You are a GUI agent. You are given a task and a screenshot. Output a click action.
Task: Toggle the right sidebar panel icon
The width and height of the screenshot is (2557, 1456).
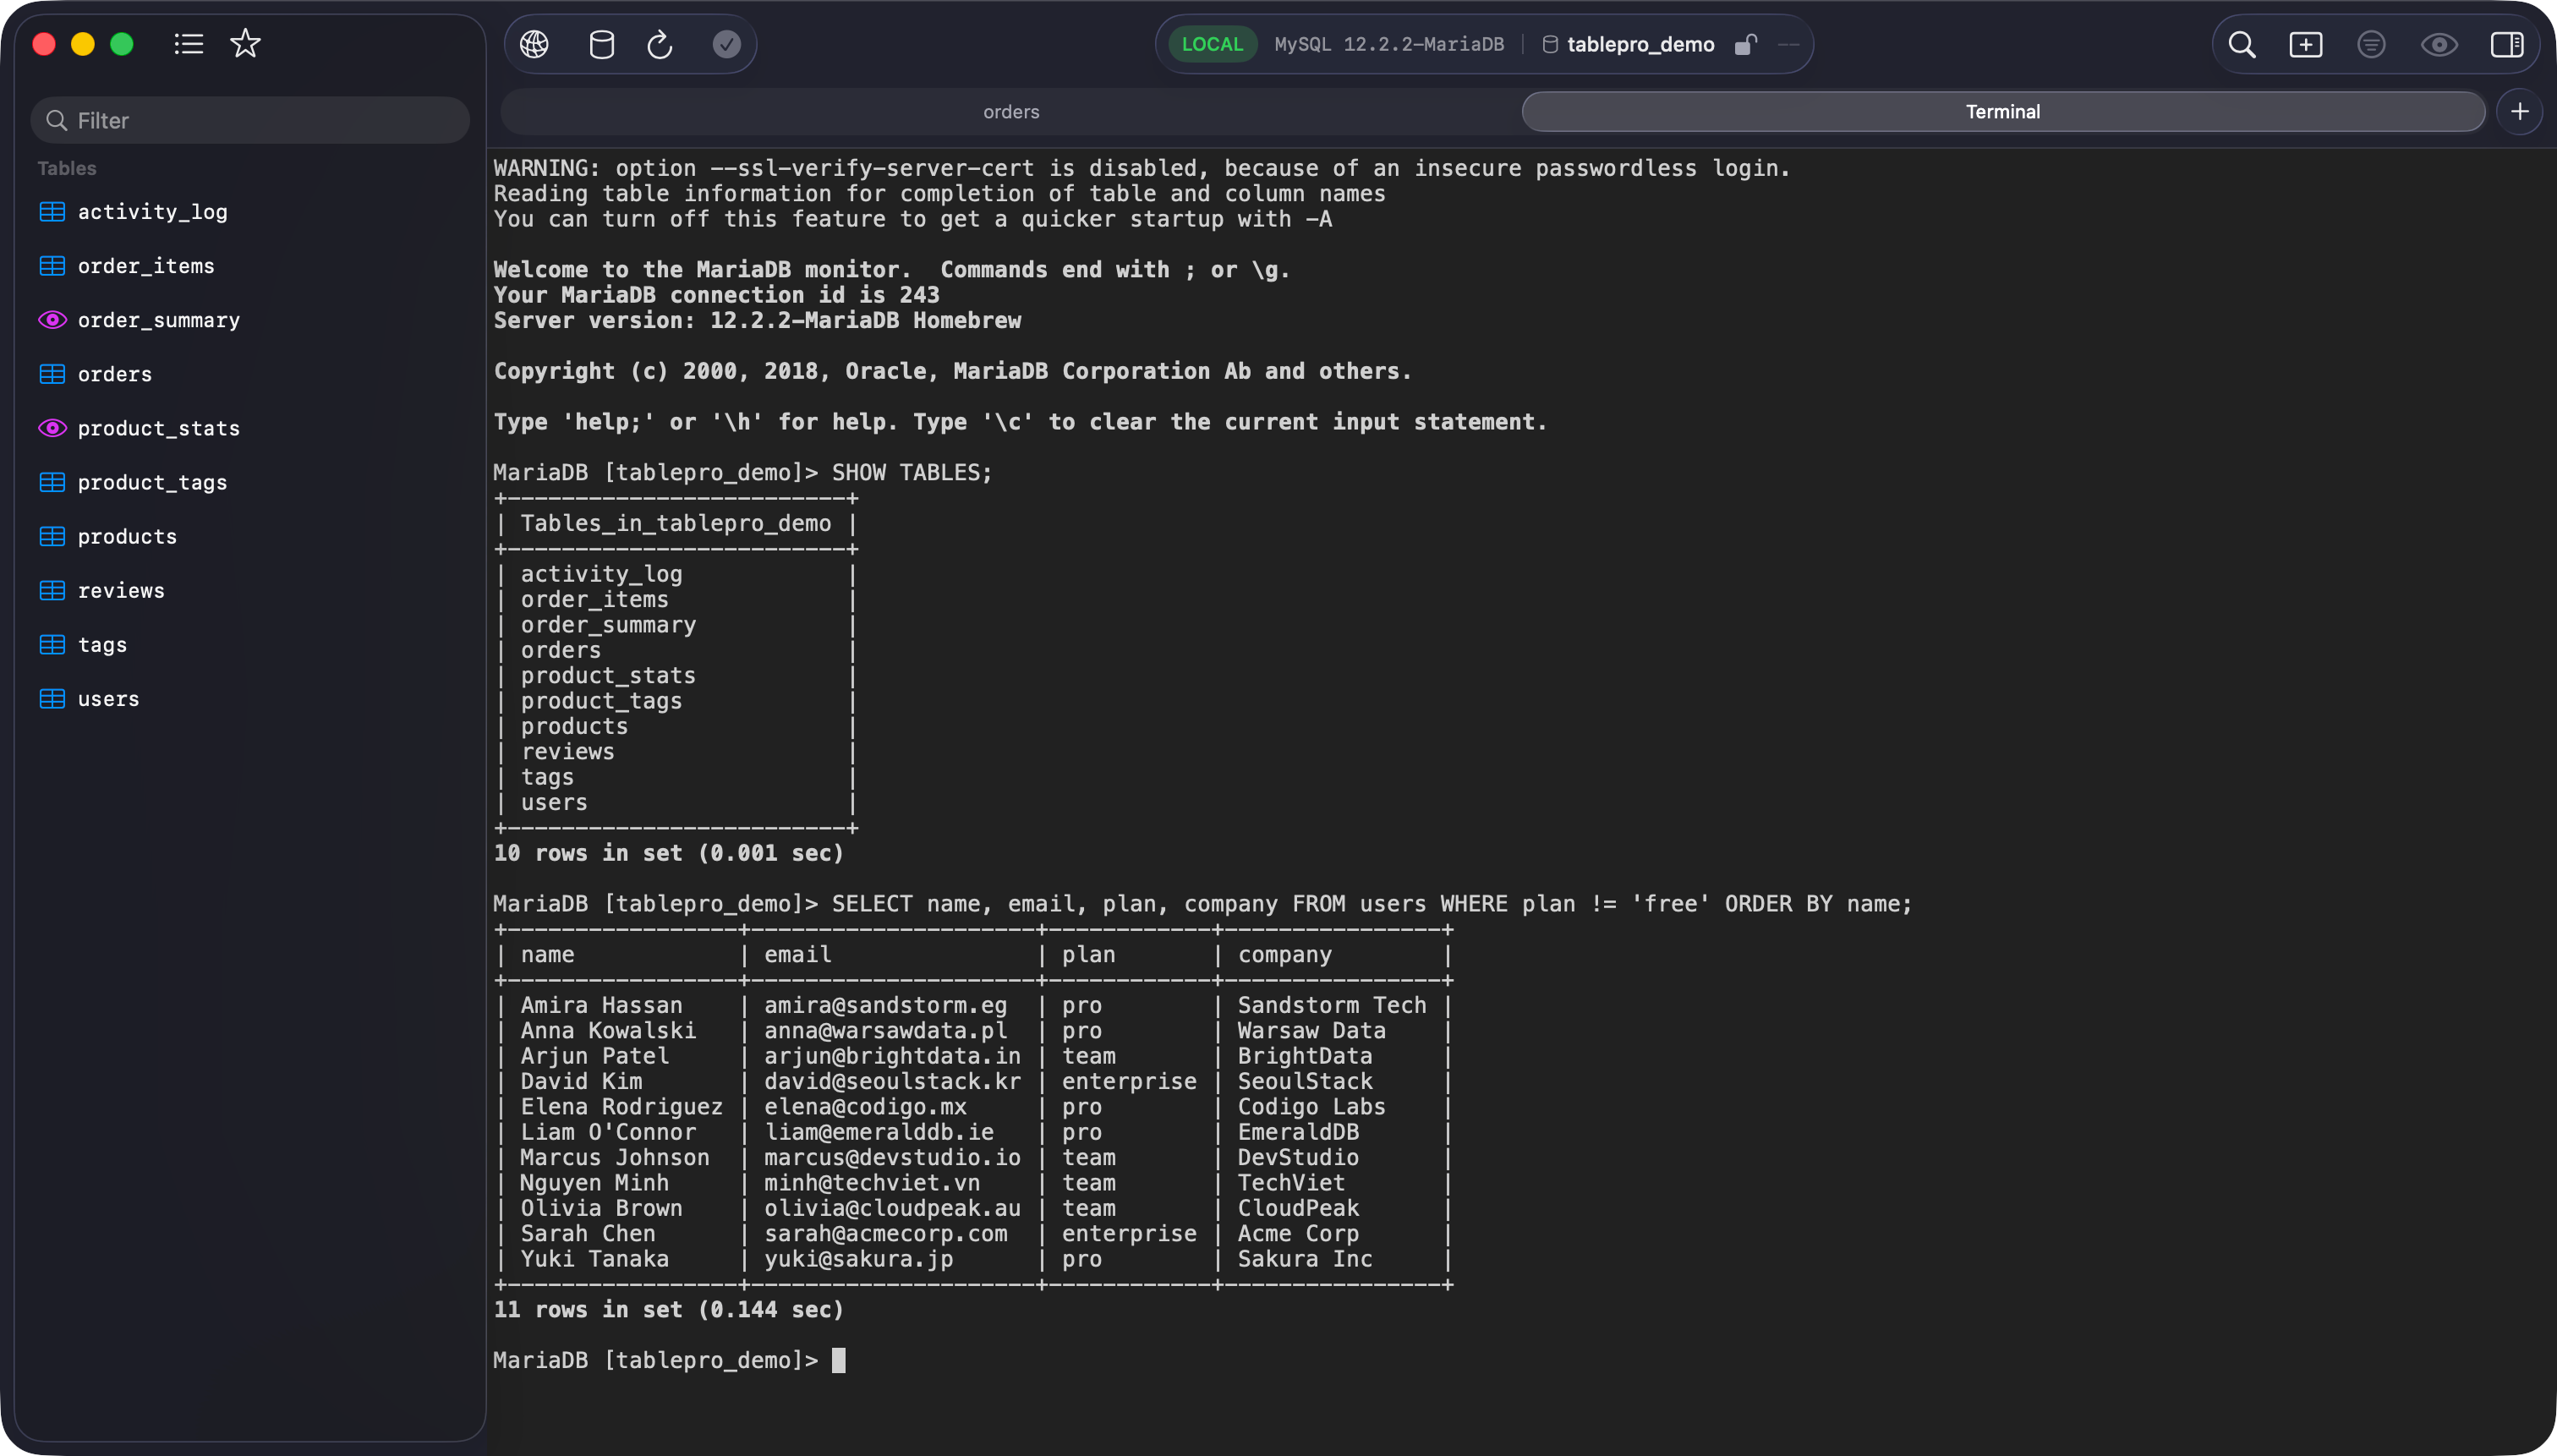tap(2507, 44)
